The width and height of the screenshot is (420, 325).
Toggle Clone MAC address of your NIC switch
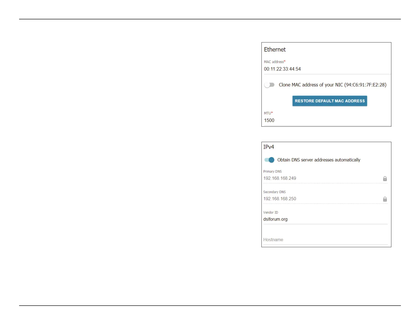[269, 85]
